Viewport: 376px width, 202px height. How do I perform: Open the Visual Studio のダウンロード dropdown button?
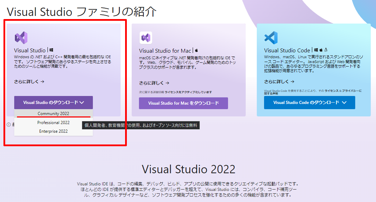pos(53,103)
